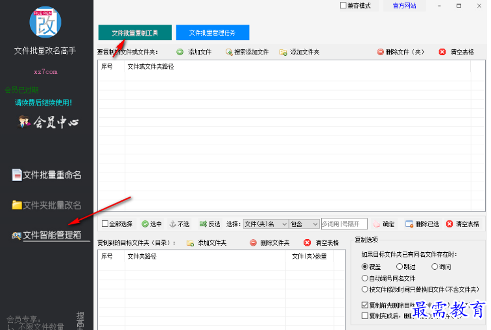Click the 文件智能管理箱 magnifier icon

tap(16, 235)
